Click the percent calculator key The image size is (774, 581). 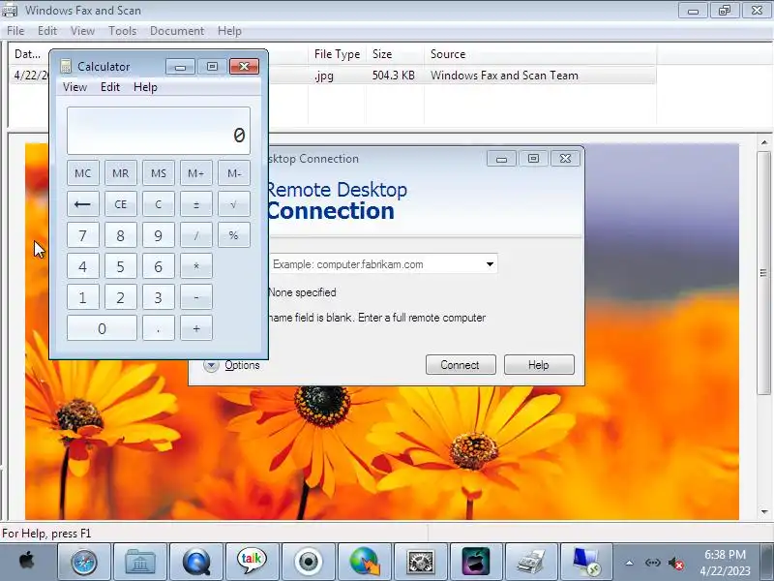coord(234,235)
